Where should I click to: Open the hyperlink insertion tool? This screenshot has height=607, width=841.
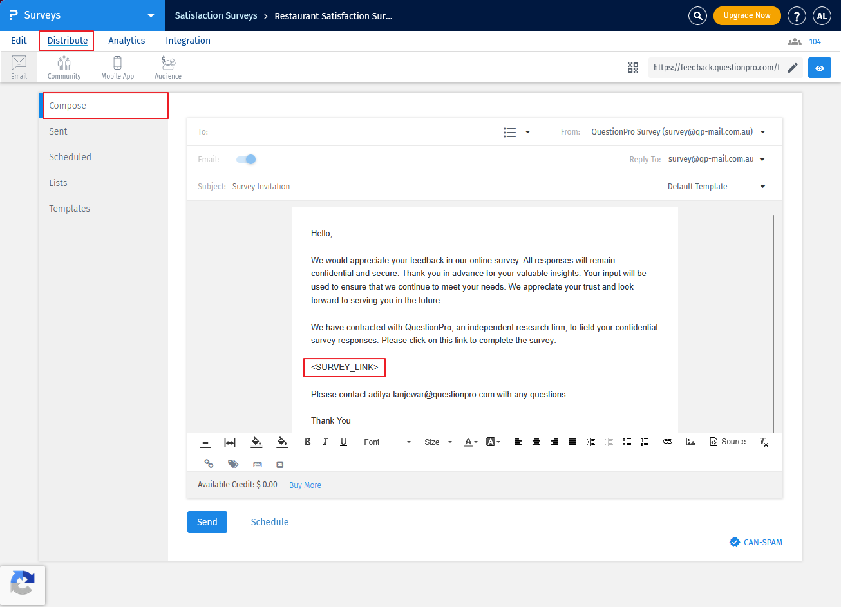pyautogui.click(x=667, y=442)
